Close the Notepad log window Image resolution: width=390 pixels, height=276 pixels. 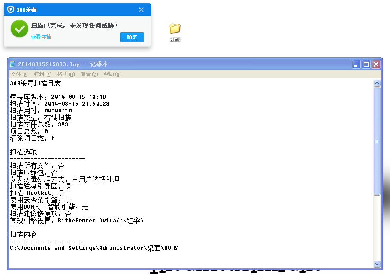pyautogui.click(x=376, y=64)
